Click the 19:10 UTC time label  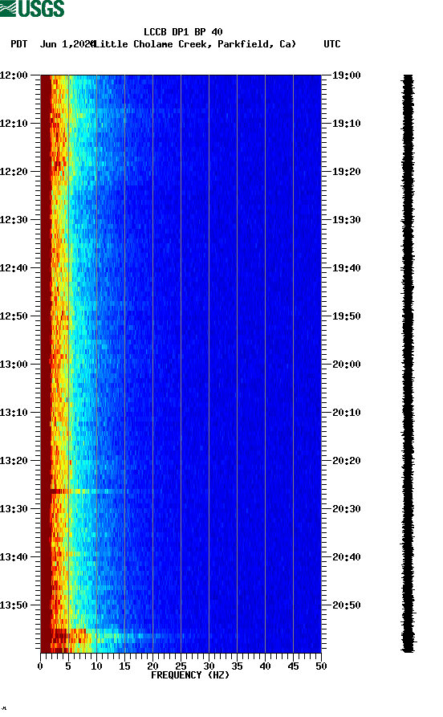347,124
